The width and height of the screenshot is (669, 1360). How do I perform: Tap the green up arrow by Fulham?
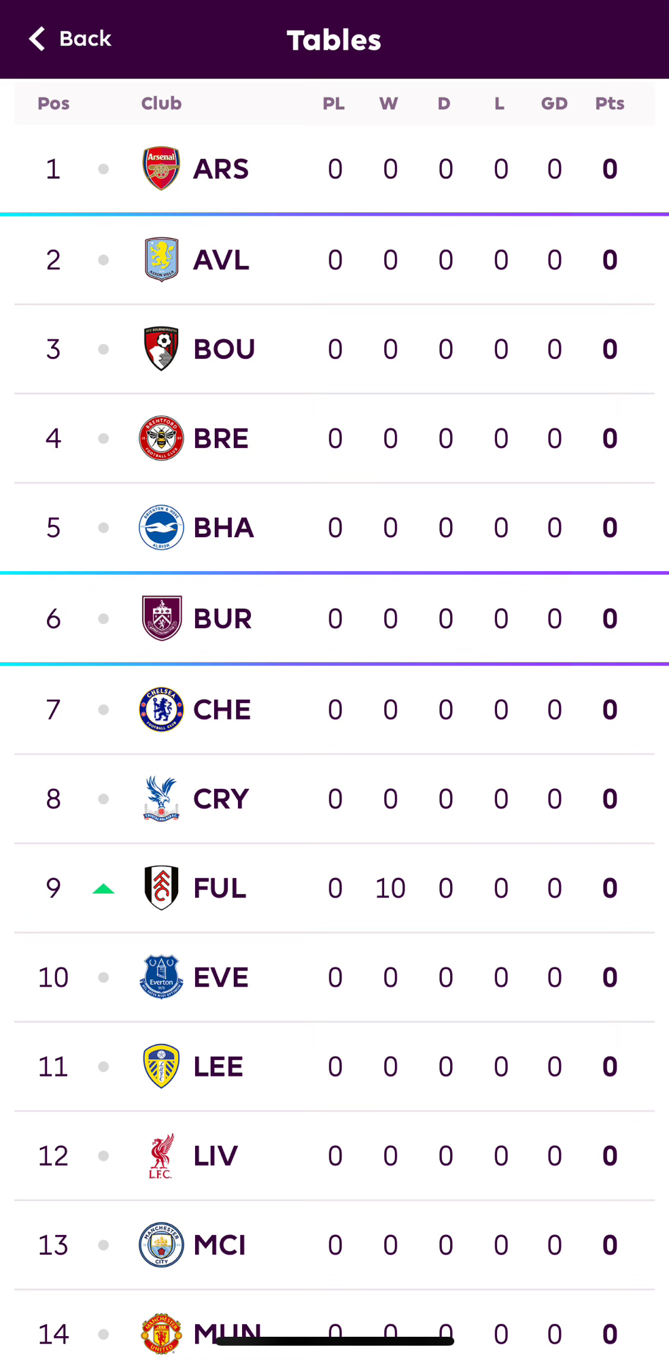pos(103,889)
